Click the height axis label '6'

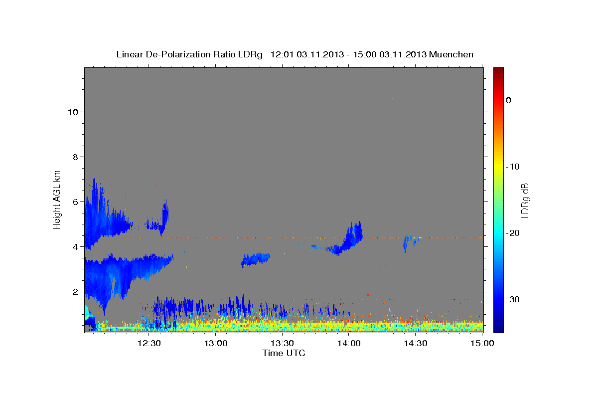pos(75,202)
